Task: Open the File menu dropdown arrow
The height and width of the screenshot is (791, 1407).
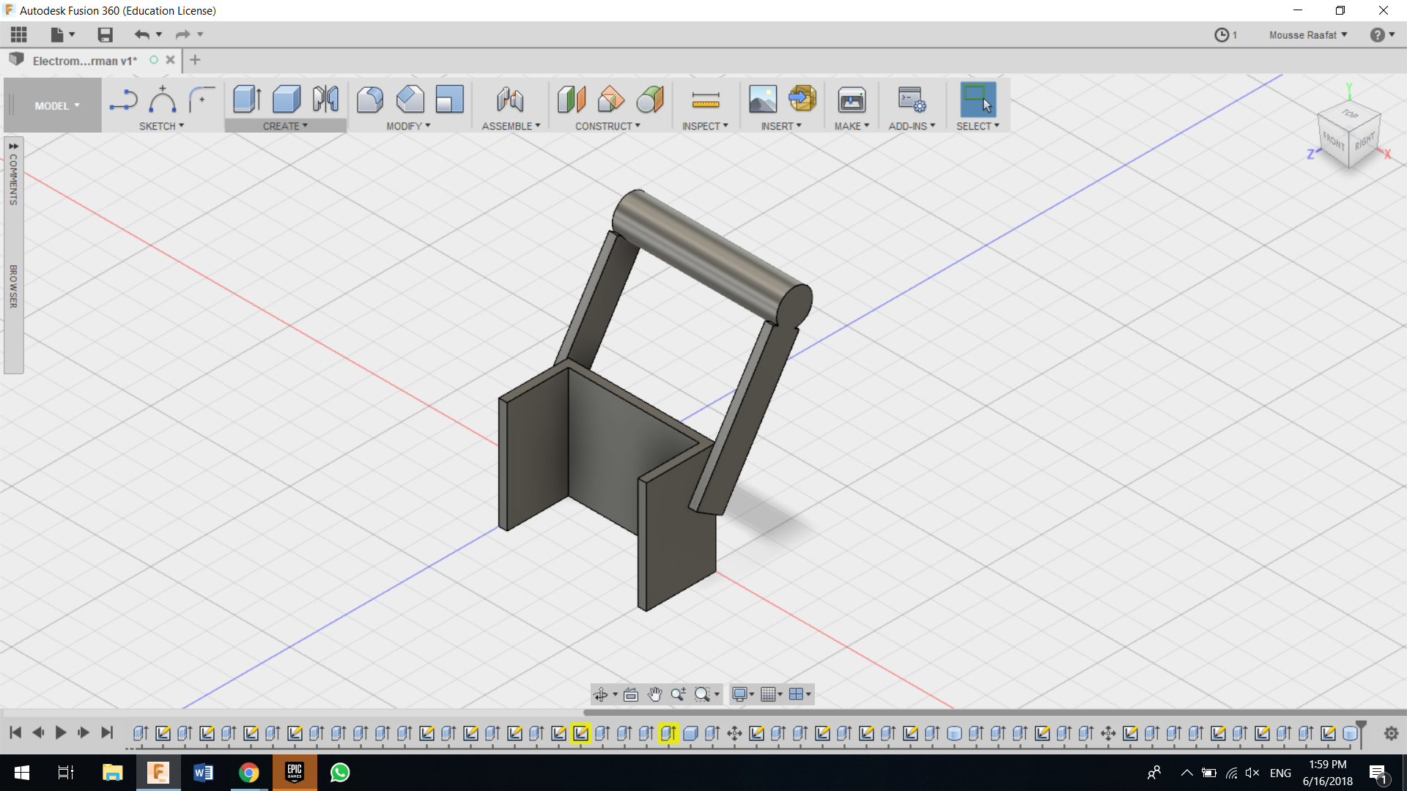Action: (x=72, y=34)
